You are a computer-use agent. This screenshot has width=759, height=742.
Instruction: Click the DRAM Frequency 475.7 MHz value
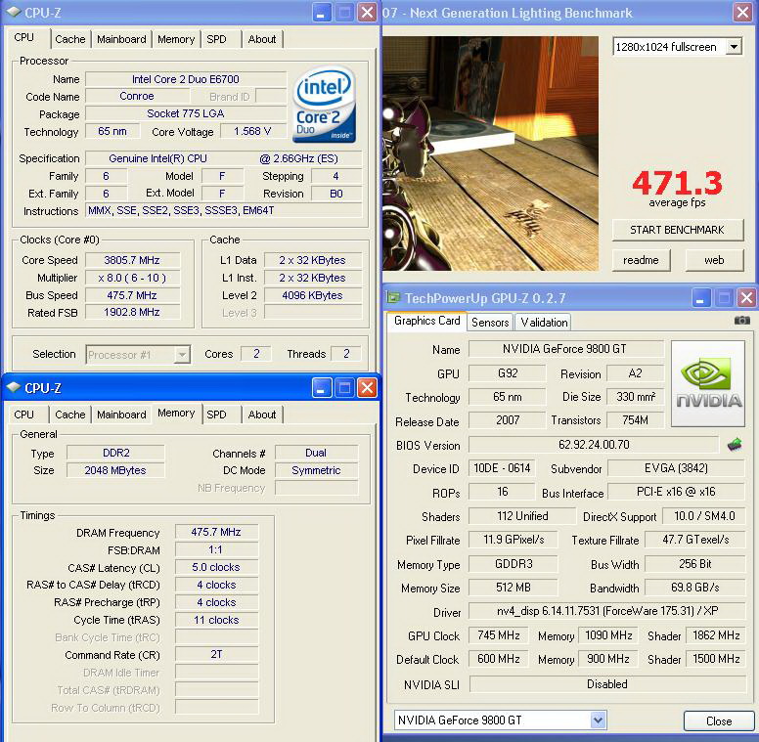216,532
